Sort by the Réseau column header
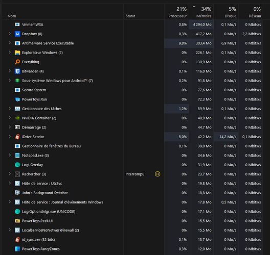This screenshot has width=270, height=255. coord(255,16)
